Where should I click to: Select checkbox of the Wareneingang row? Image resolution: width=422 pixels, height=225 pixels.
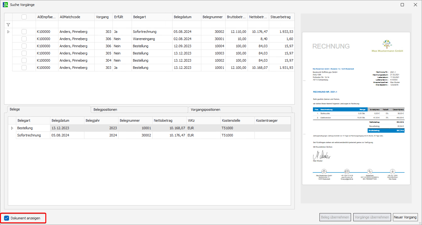(24, 39)
